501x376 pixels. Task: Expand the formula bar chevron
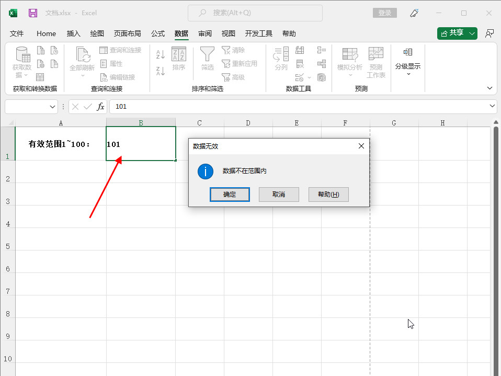pos(492,106)
